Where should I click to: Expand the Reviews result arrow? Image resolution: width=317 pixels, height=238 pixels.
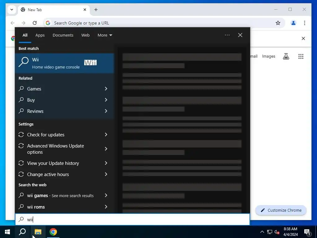tap(106, 111)
